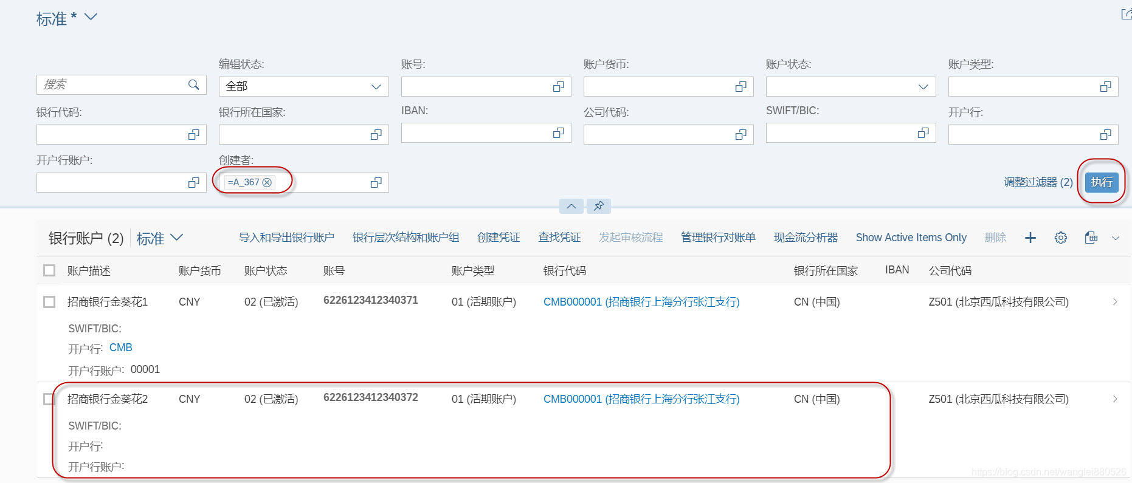Screen dimensions: 1132x483
Task: Open value help for 开户行账户 field
Action: 193,183
